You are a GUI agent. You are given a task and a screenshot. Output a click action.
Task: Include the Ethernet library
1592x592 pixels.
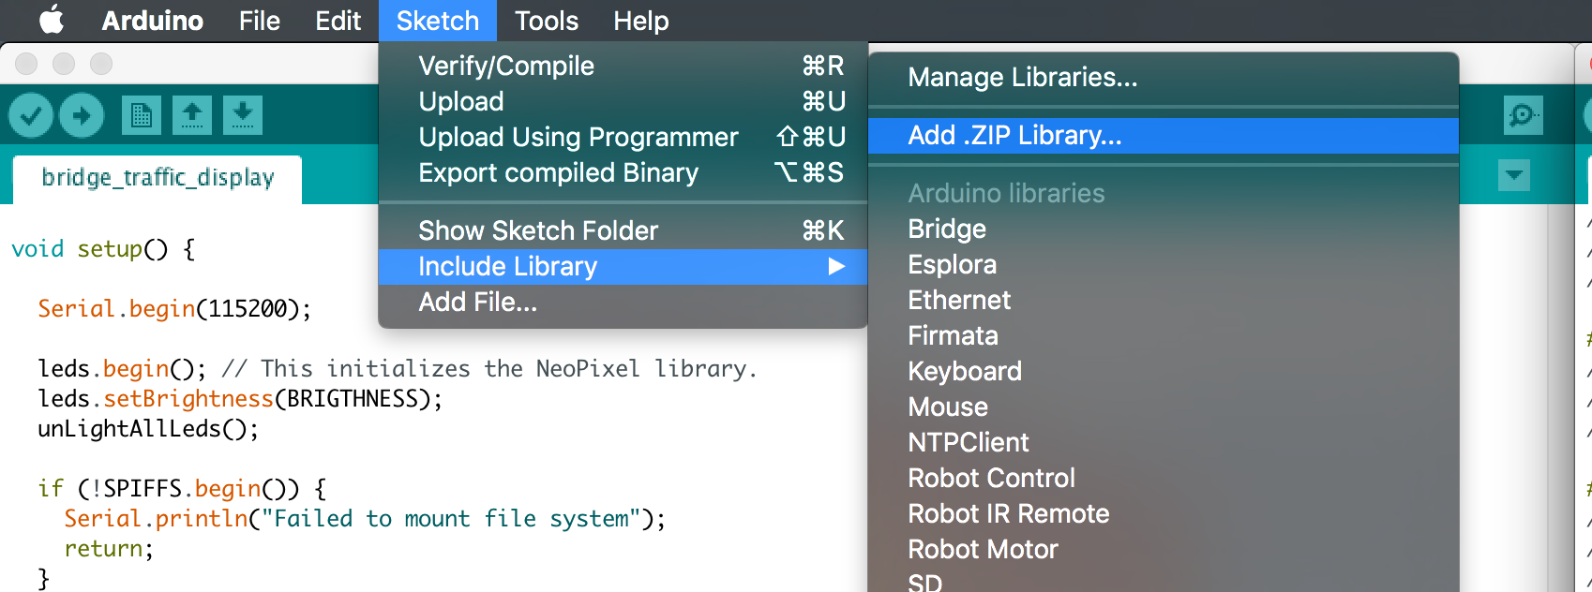tap(959, 301)
